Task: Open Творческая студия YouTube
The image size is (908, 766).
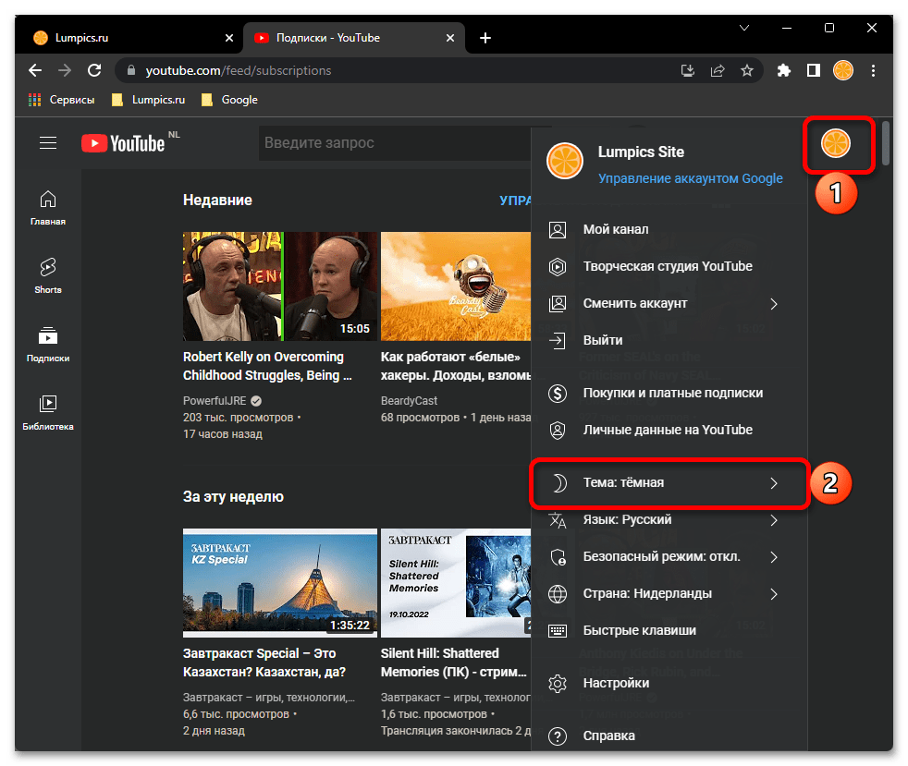Action: (x=669, y=267)
